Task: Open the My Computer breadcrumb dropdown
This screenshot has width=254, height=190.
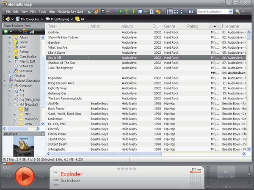Action: [42, 19]
